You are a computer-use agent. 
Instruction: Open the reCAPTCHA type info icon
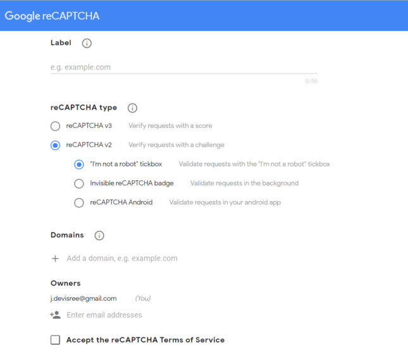coord(132,108)
